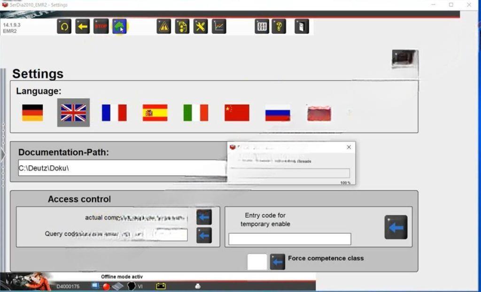
Task: Click the warning triangle error memory icon
Action: pyautogui.click(x=163, y=26)
